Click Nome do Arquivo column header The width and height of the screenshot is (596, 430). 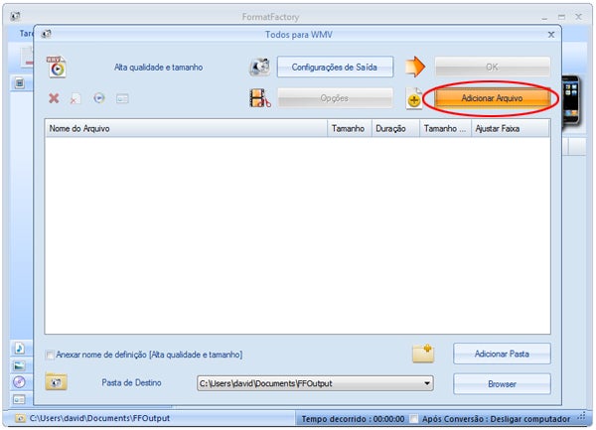[x=186, y=128]
